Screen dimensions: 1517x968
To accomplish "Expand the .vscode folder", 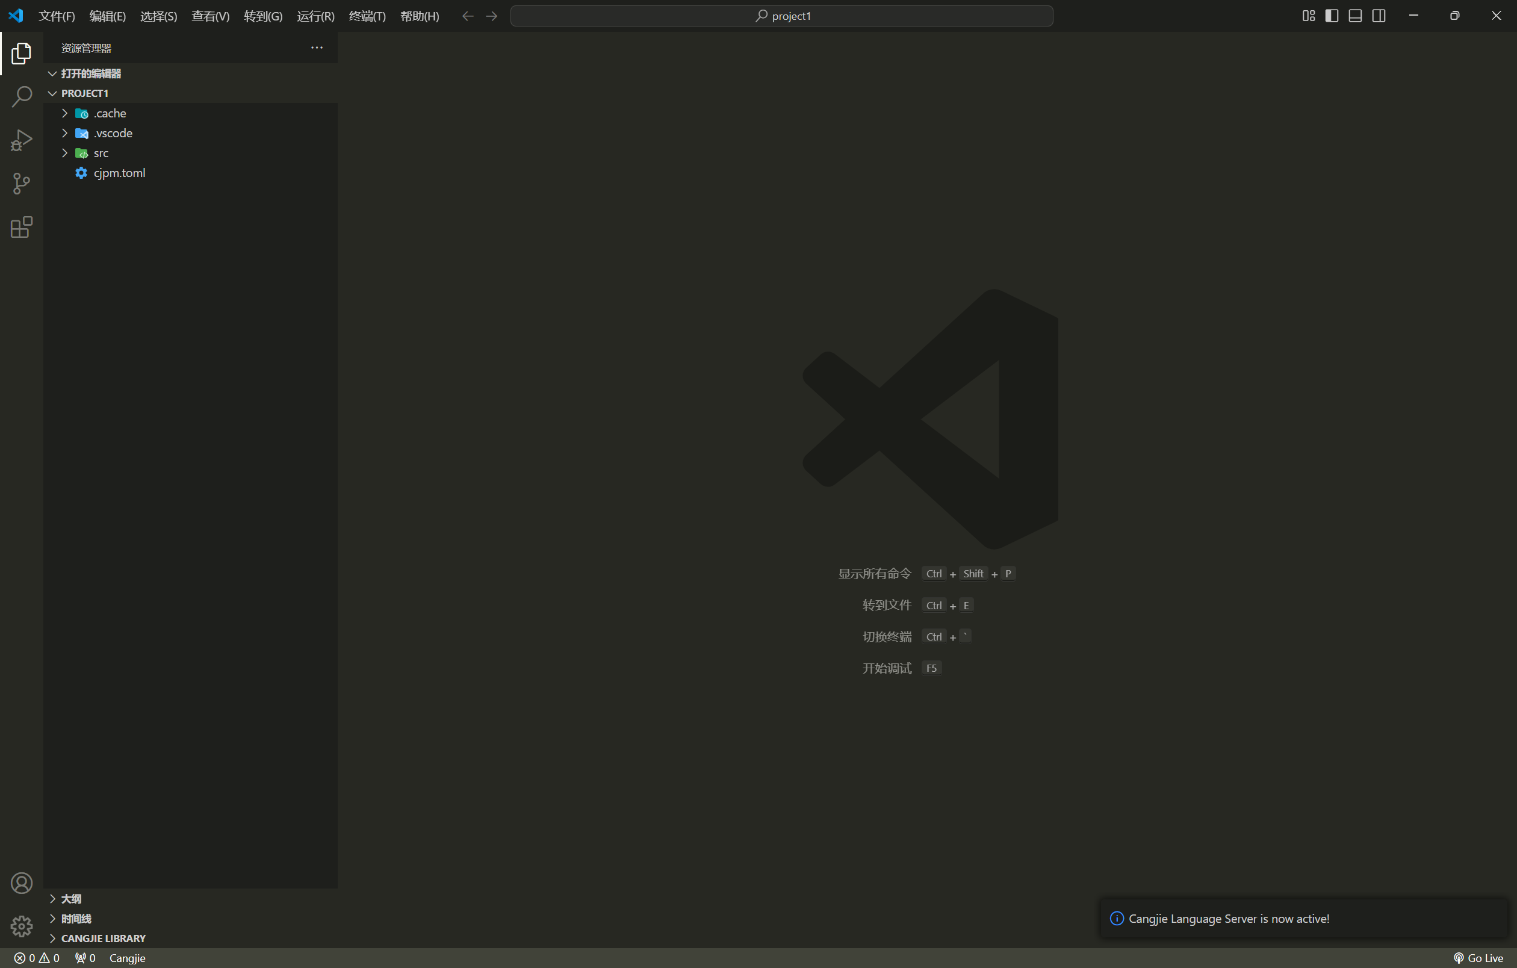I will 113,133.
